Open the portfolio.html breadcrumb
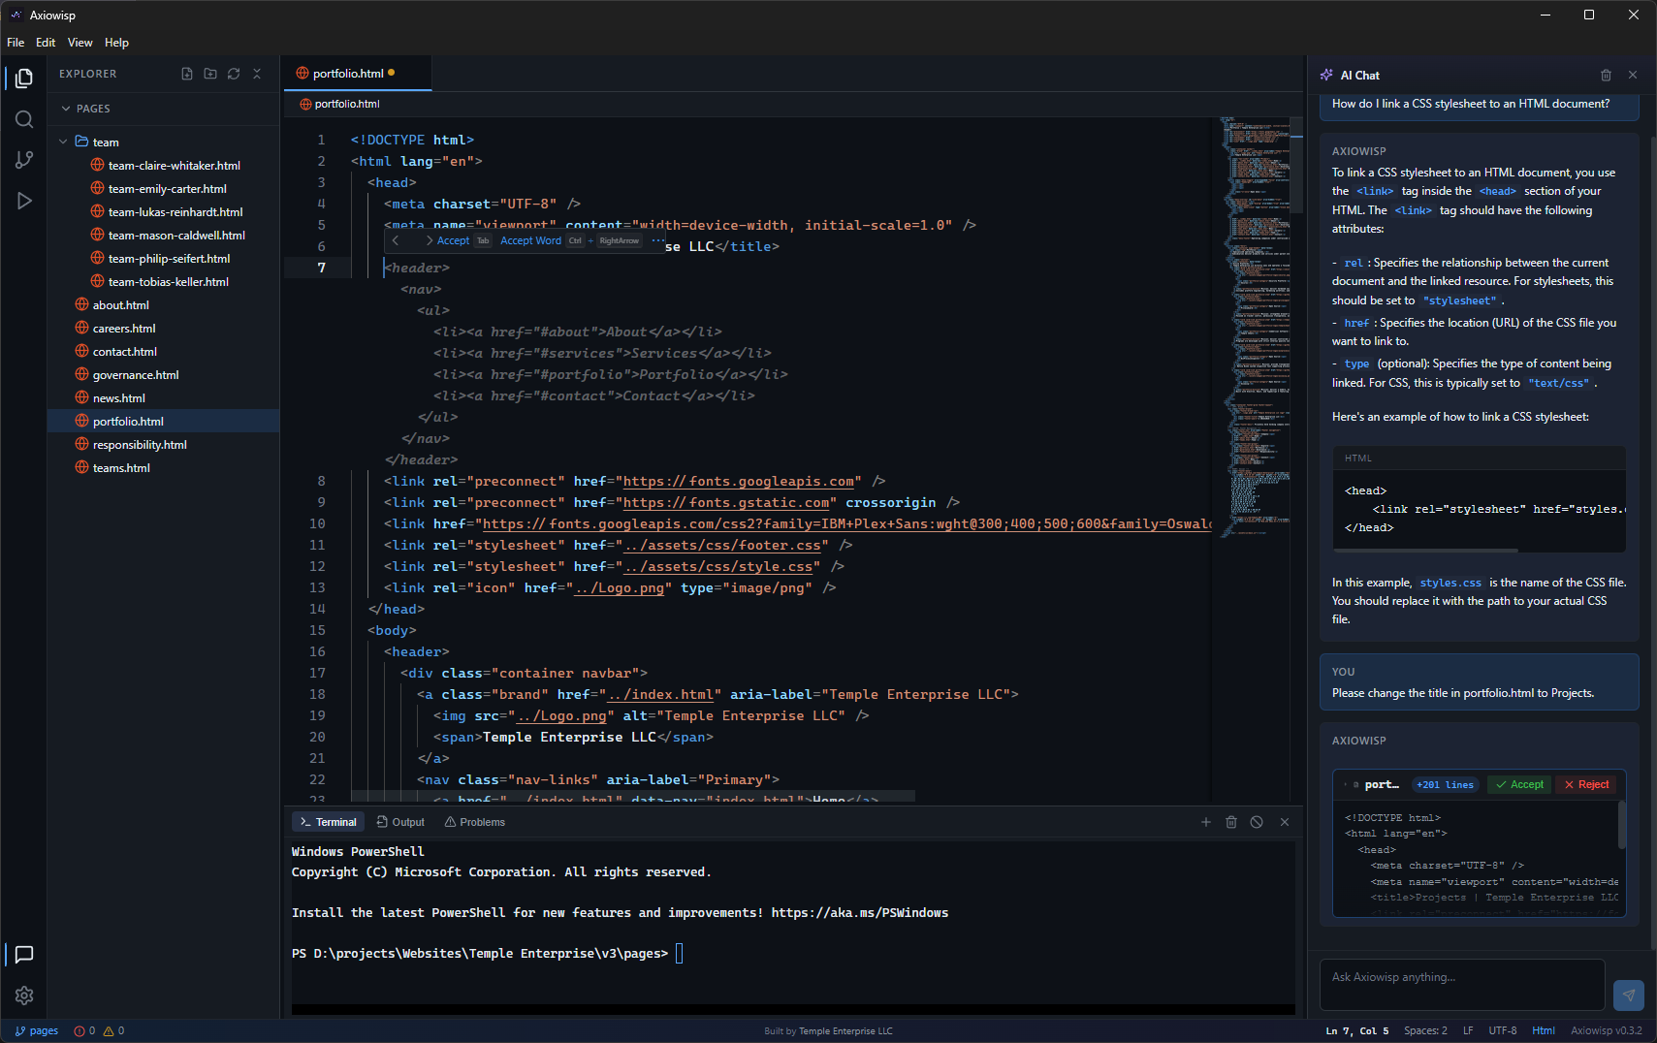This screenshot has width=1657, height=1043. coord(345,104)
